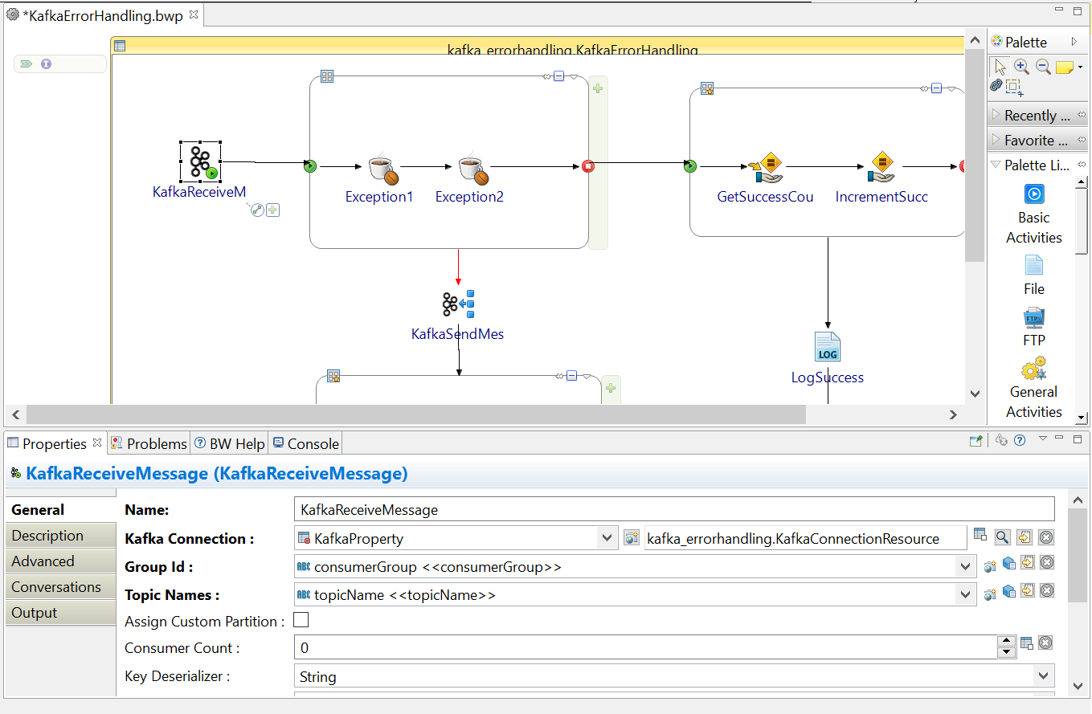Click the Exception2 Java activity icon
Viewport: 1092px width, 714px height.
[473, 169]
